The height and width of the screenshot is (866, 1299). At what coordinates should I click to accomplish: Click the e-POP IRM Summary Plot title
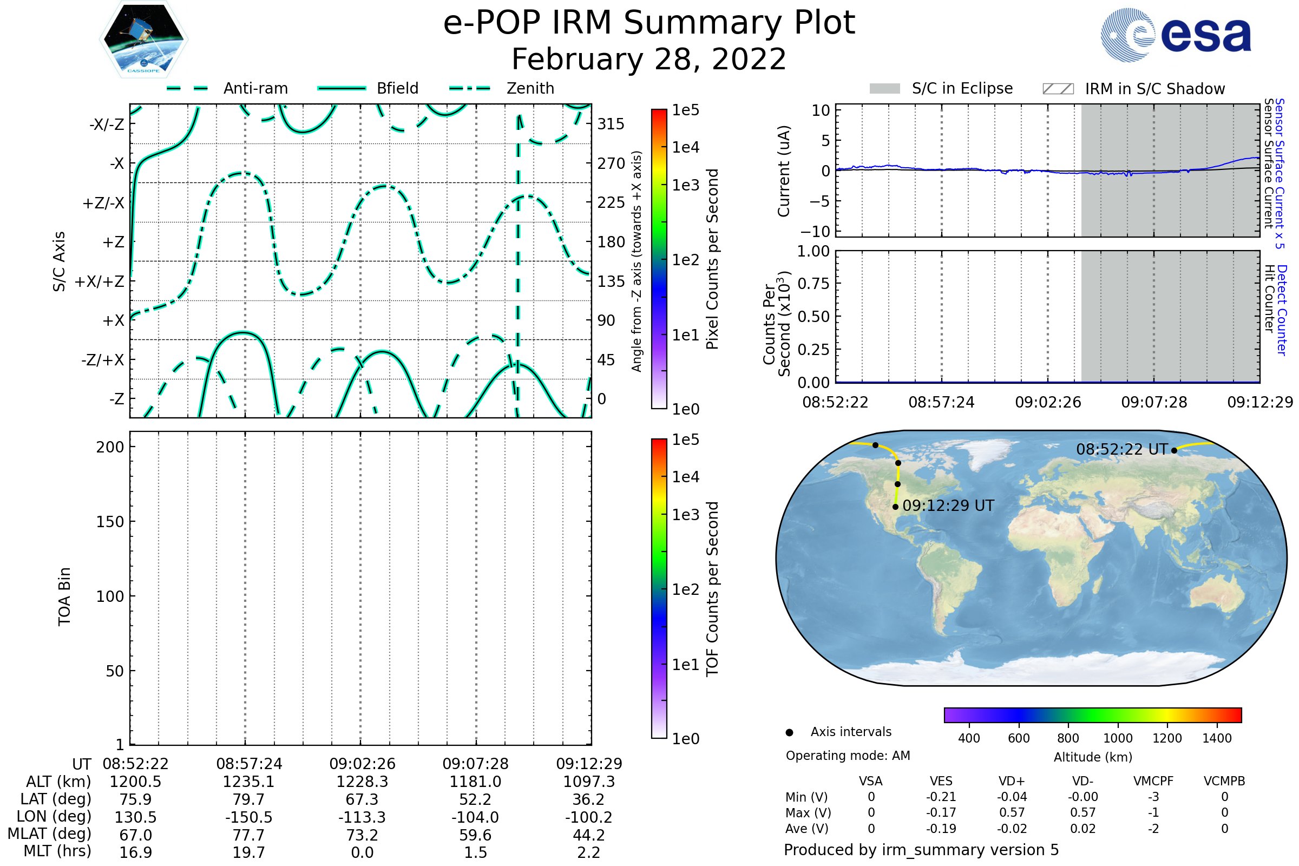[649, 23]
